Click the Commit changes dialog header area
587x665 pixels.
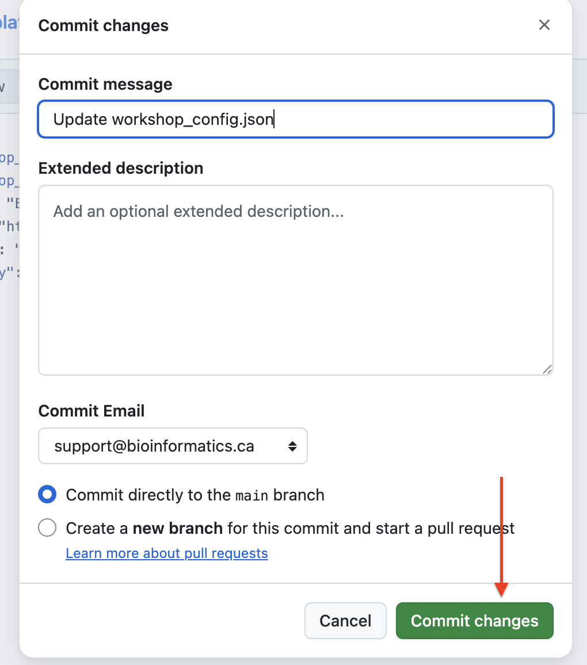coord(103,25)
